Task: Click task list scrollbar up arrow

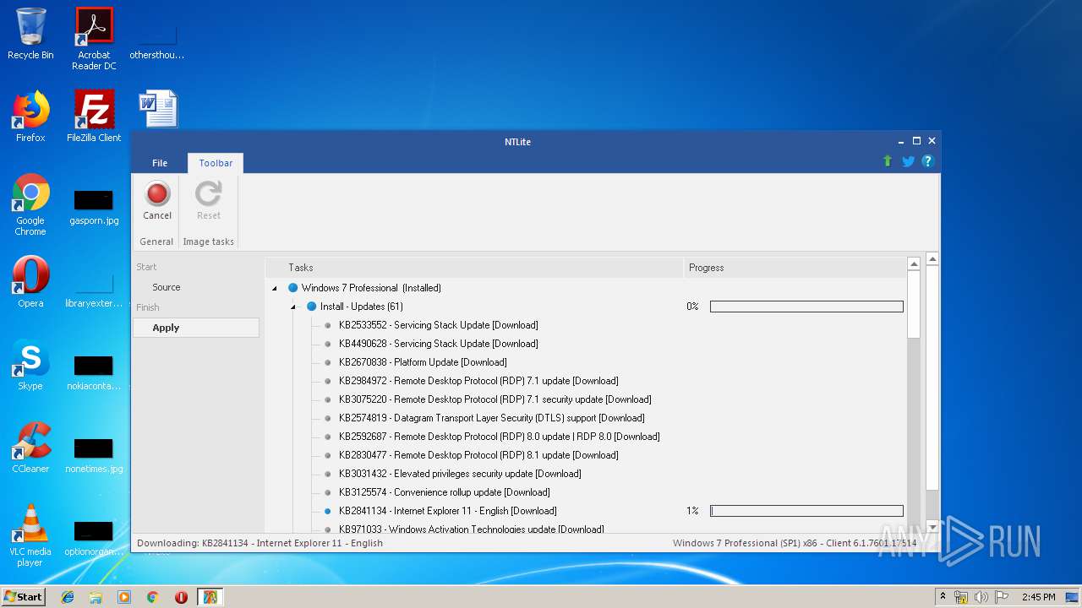Action: (914, 264)
